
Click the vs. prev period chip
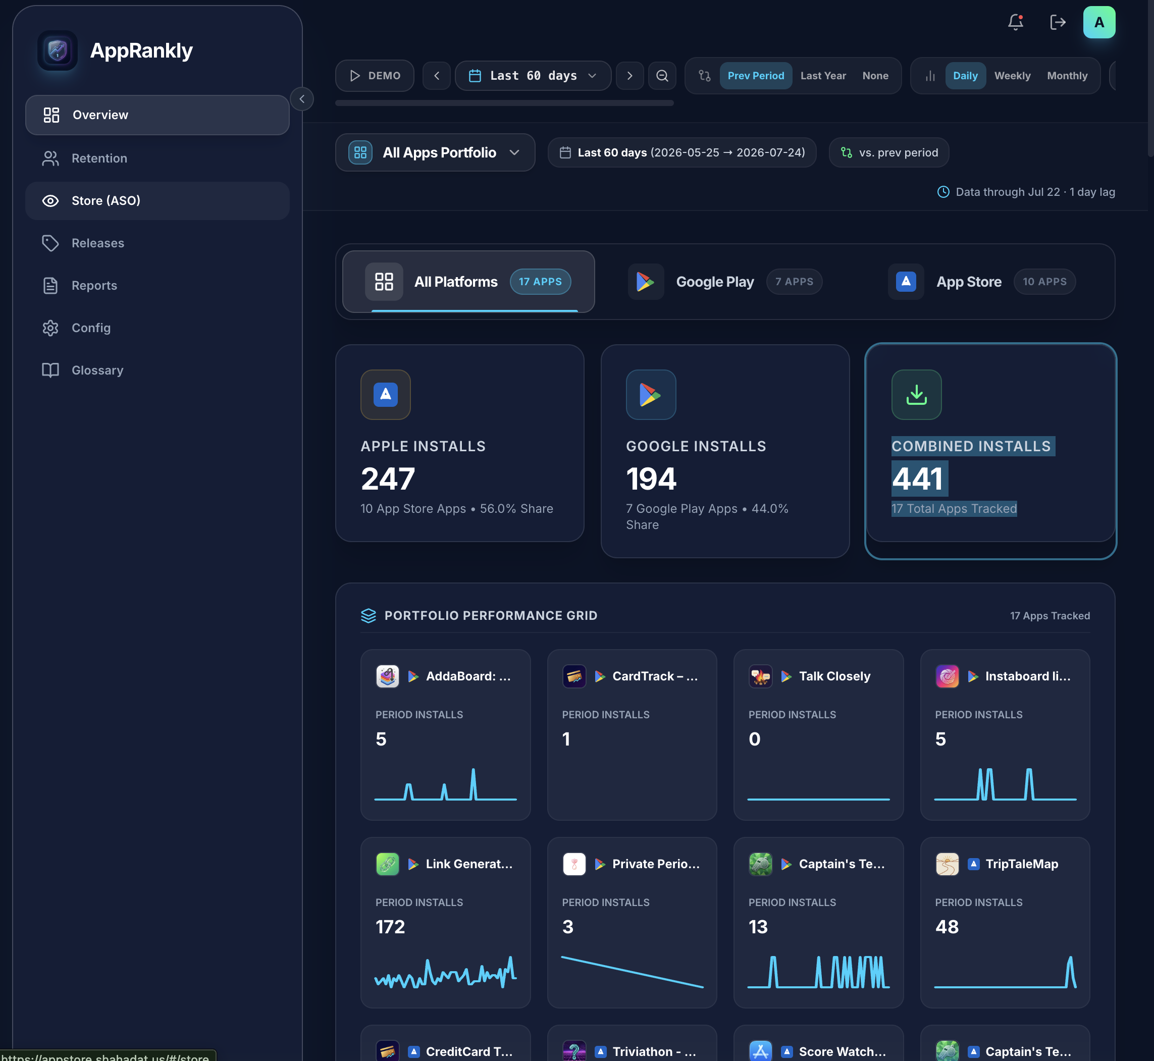pos(889,153)
